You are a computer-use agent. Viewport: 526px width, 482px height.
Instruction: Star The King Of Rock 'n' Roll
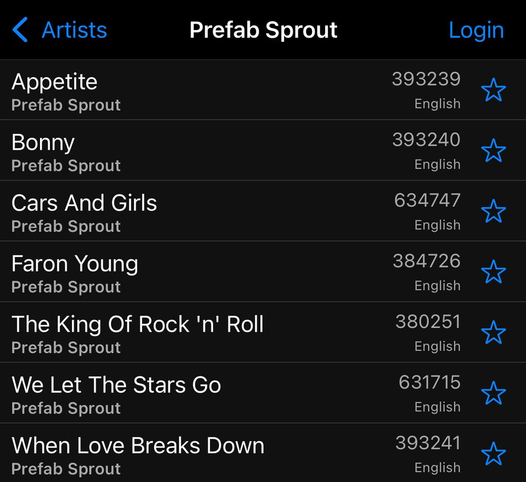494,332
